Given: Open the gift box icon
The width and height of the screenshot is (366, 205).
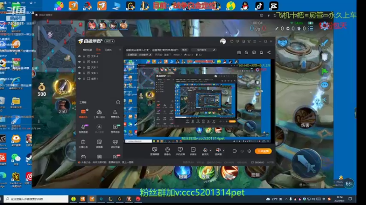Looking at the screenshot, I should 239,52.
